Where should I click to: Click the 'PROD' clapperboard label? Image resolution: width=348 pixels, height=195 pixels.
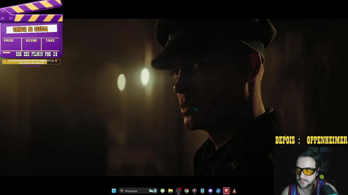coord(8,40)
